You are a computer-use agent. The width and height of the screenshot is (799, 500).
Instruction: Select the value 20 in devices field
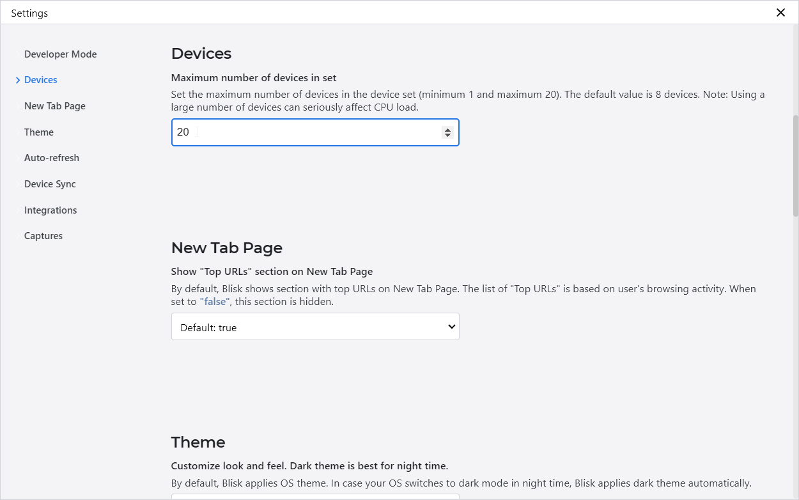[183, 132]
